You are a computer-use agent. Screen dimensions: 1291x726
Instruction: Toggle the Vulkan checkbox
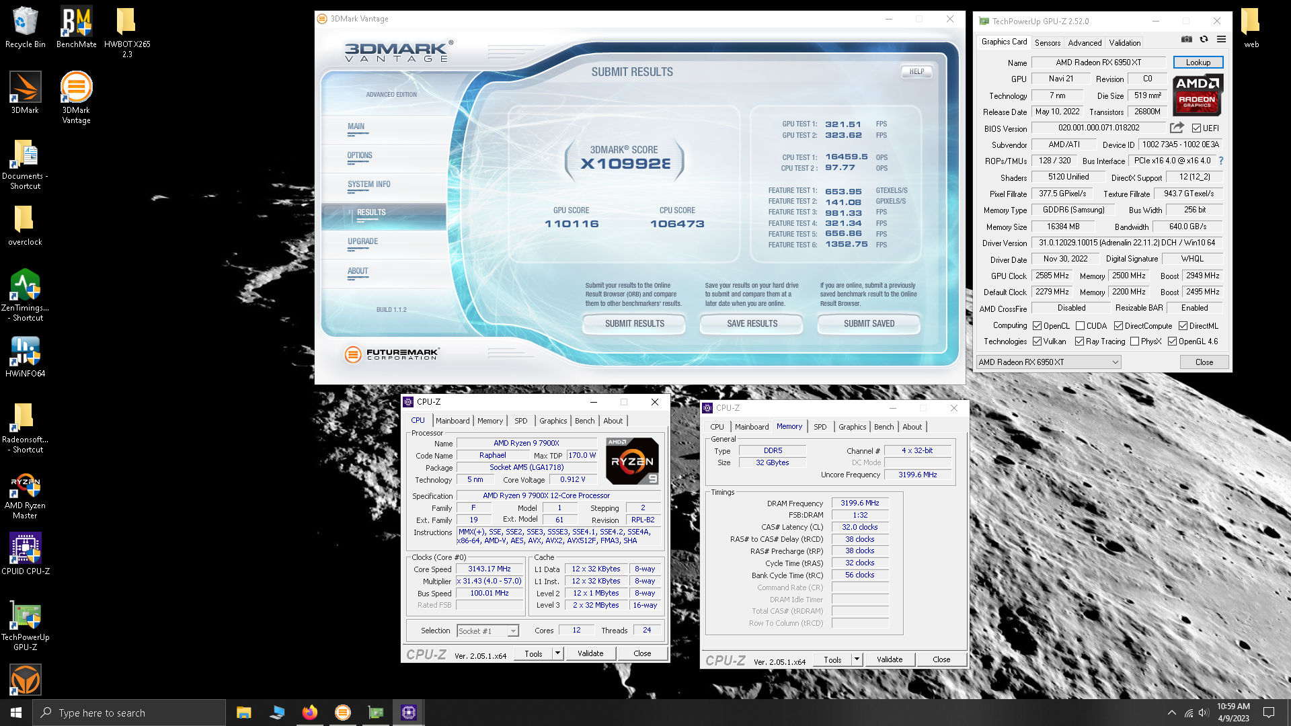click(1037, 341)
